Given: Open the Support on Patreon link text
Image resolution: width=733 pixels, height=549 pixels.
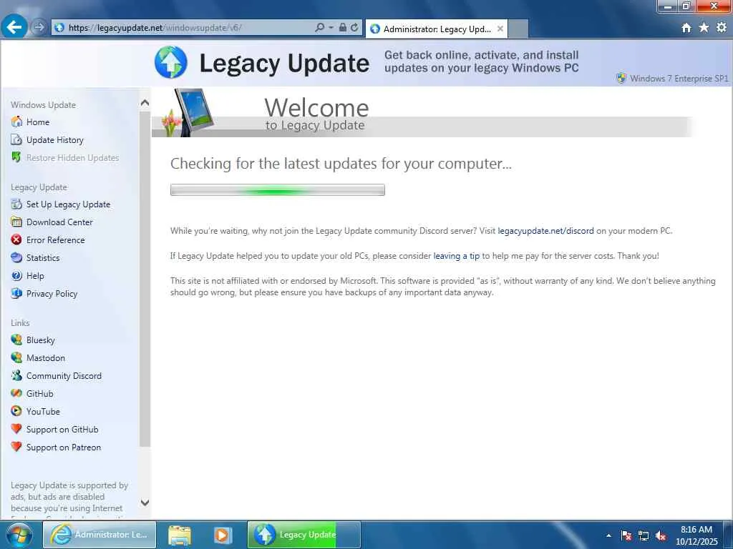Looking at the screenshot, I should 64,447.
